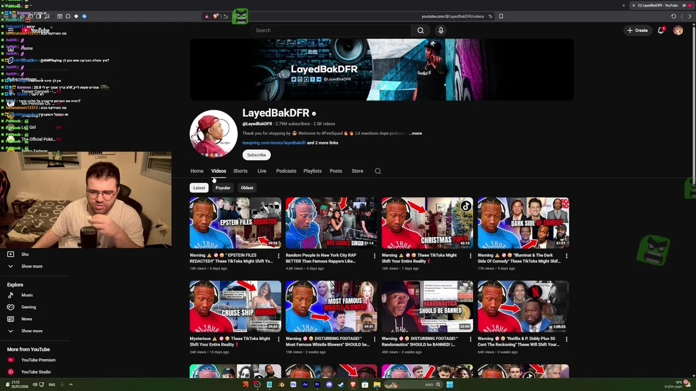
Task: Open options menu for Mysterious cruise video
Action: coord(278,339)
